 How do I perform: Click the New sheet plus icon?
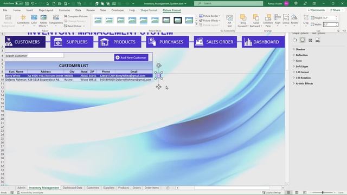[x=168, y=188]
